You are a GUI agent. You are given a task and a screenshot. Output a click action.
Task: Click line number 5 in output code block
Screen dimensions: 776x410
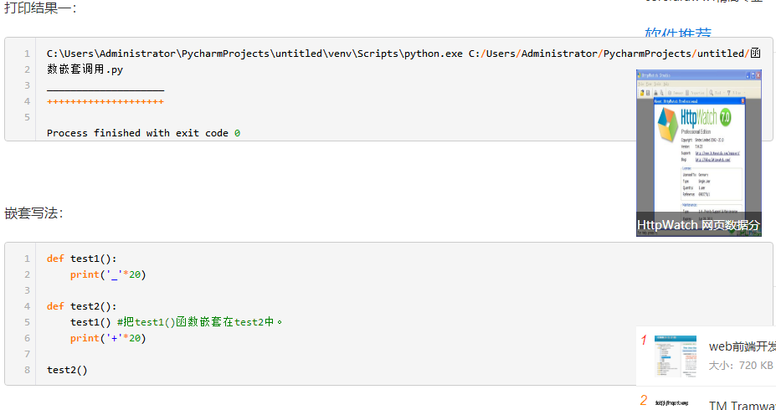click(27, 117)
